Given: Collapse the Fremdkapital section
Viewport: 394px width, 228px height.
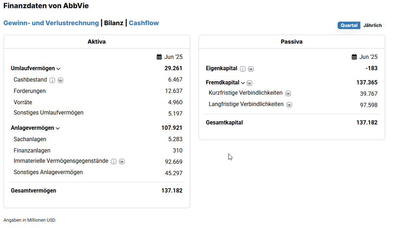Looking at the screenshot, I should pos(243,83).
